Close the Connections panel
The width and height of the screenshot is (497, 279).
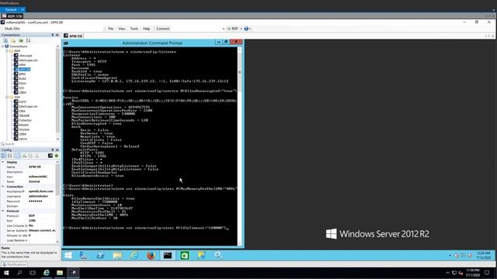point(57,35)
